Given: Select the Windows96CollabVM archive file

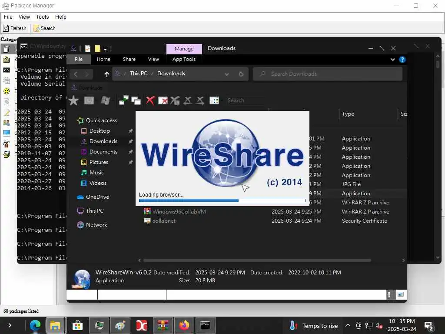Looking at the screenshot, I should pos(179,212).
